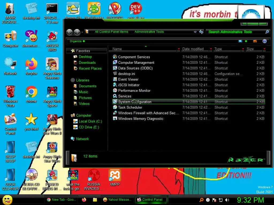This screenshot has width=274, height=205.
Task: Open Local Disk (C:) in sidebar
Action: pos(90,121)
